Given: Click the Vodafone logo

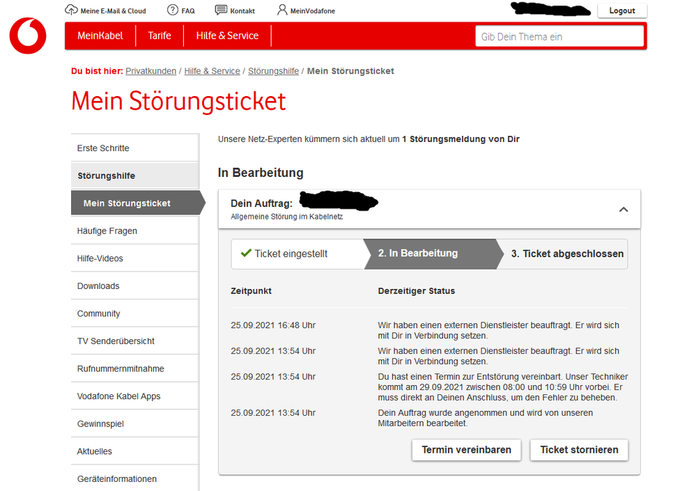Looking at the screenshot, I should [28, 36].
